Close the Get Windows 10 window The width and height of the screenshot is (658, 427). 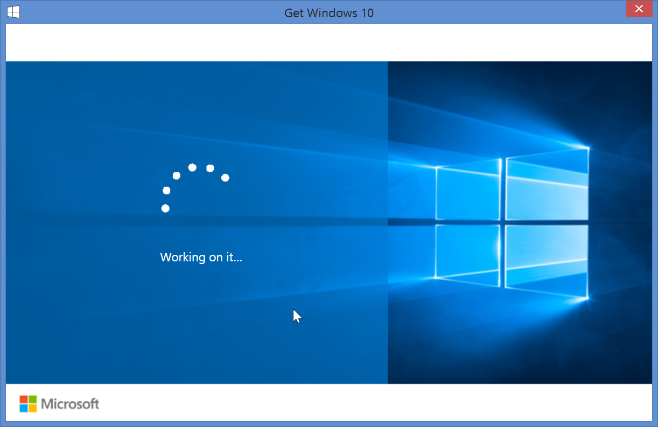[x=639, y=9]
